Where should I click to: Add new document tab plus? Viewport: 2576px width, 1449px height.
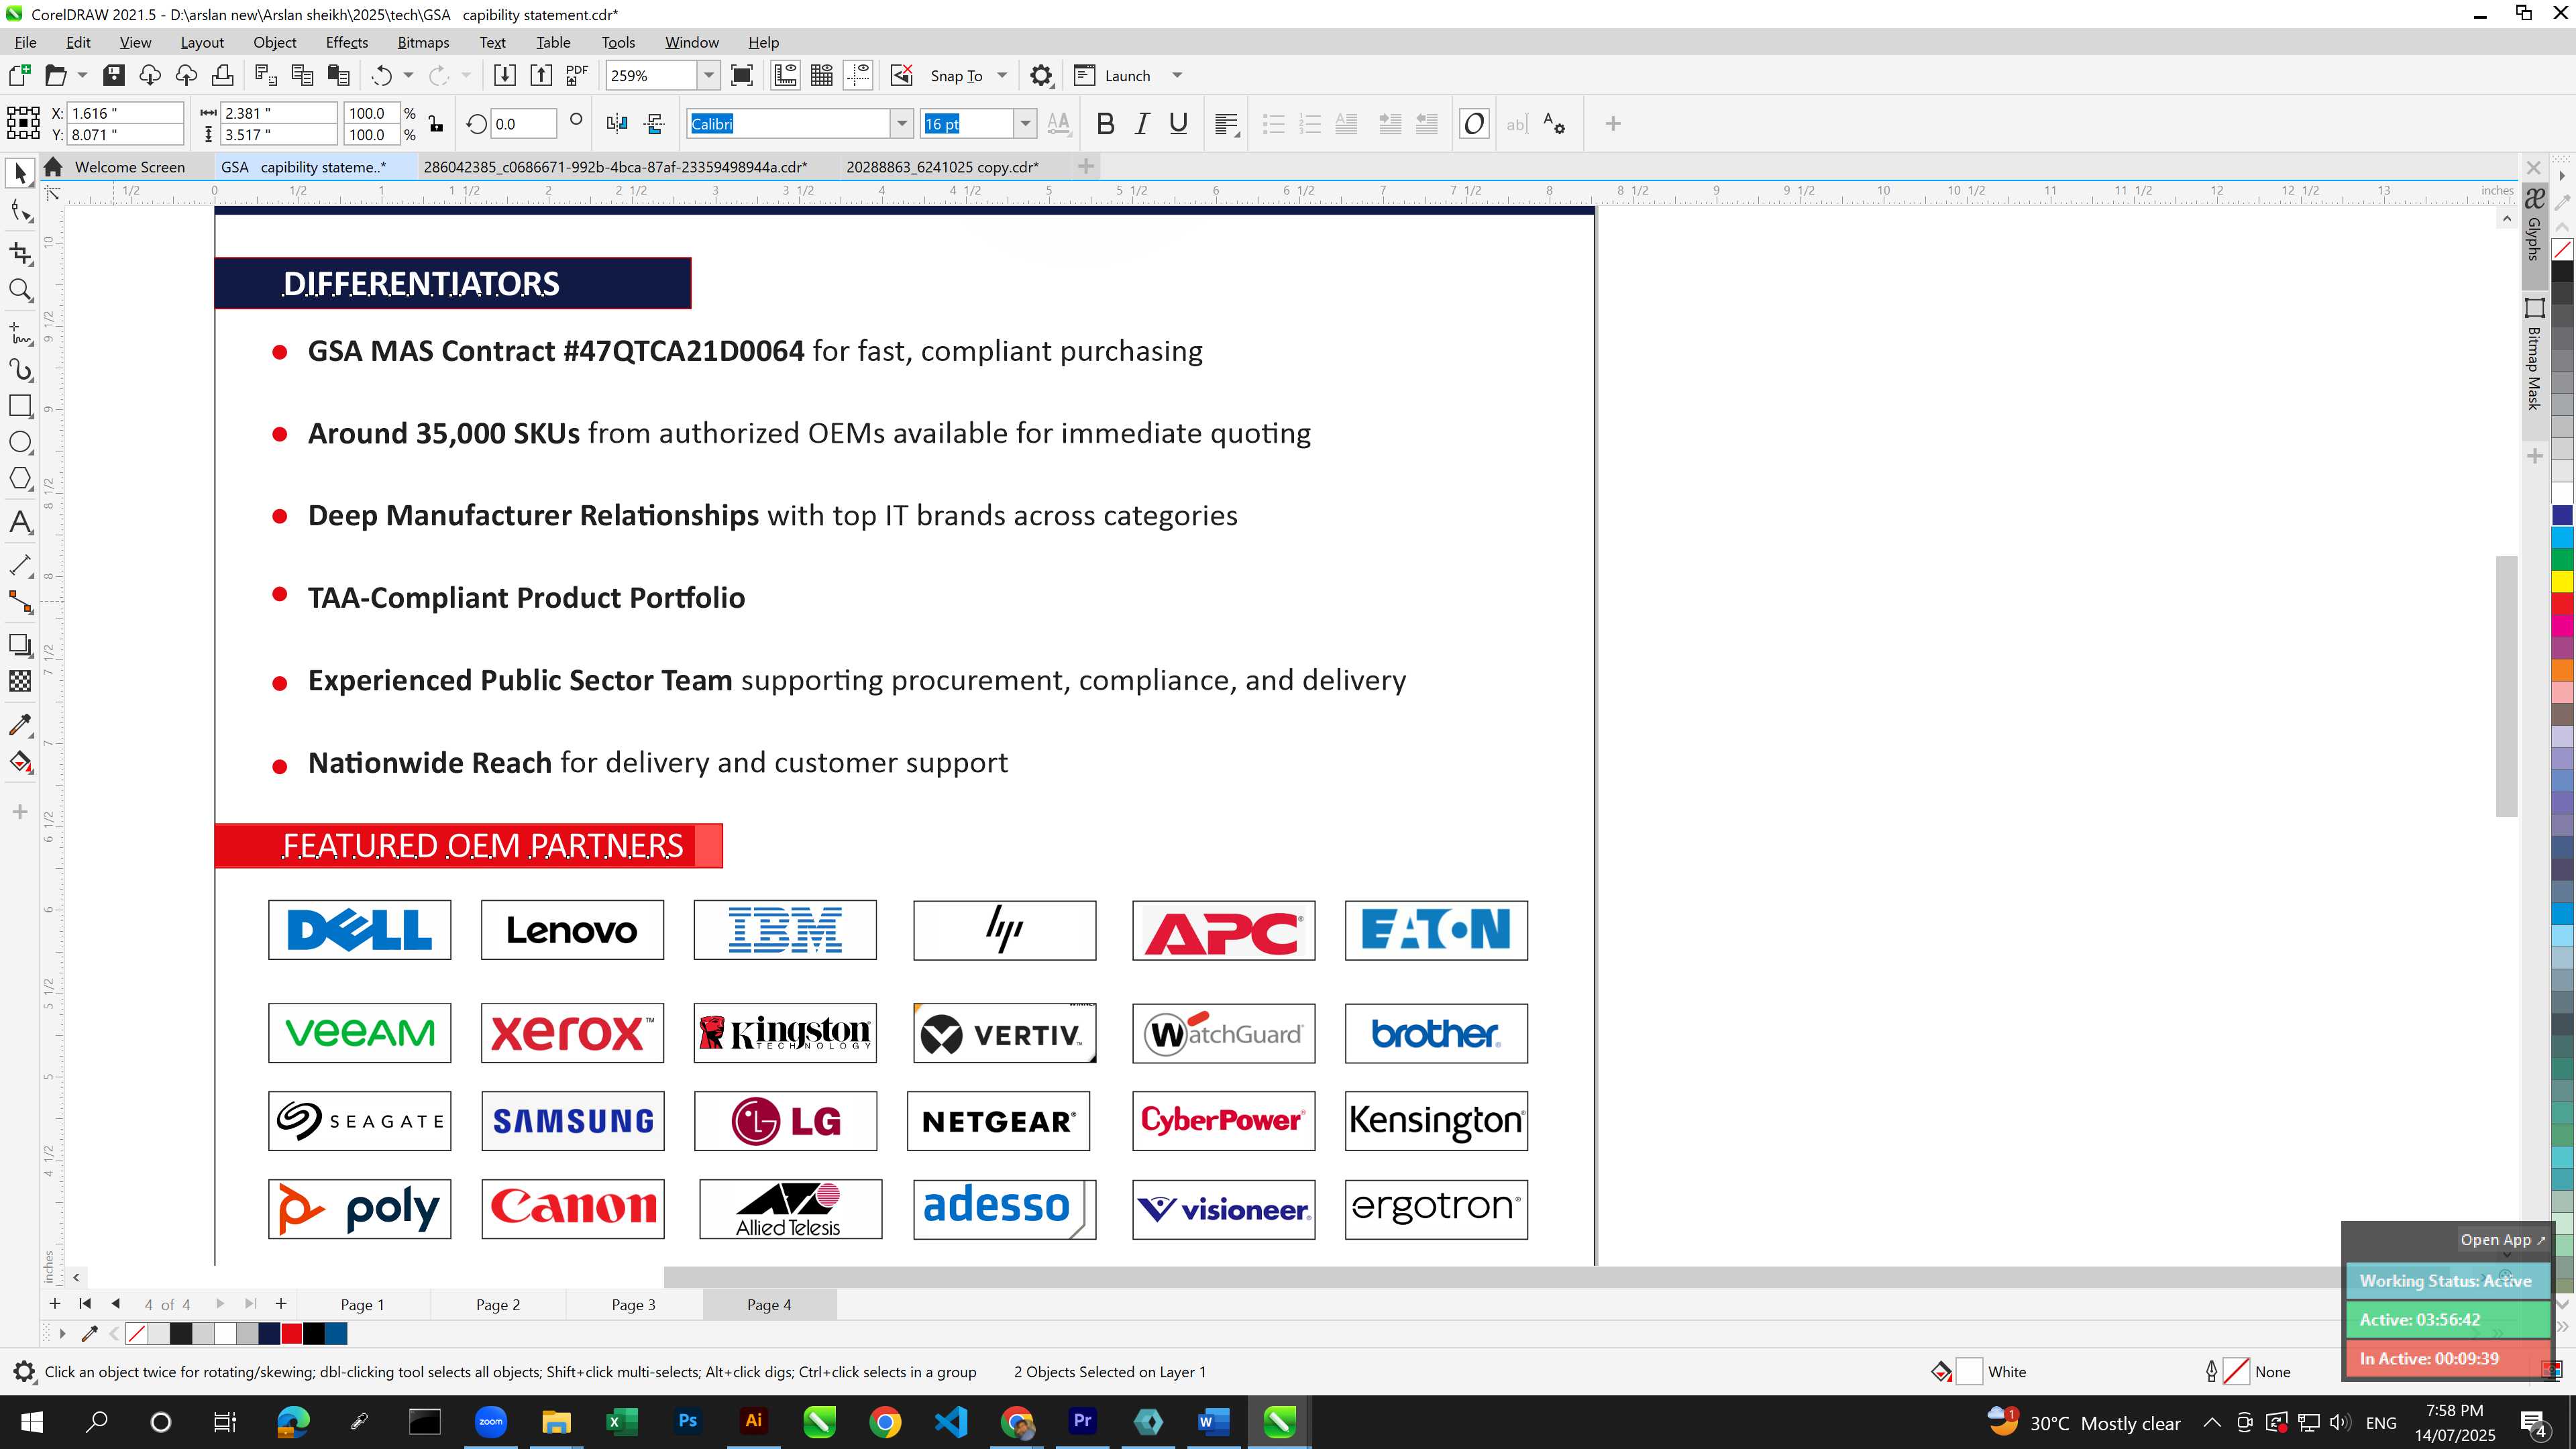pyautogui.click(x=1086, y=166)
